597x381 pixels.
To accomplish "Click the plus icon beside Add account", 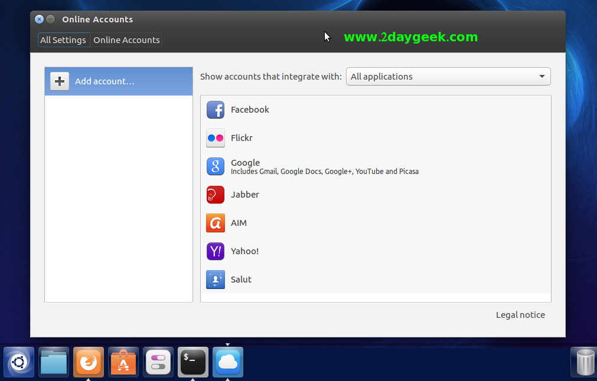I will [60, 81].
